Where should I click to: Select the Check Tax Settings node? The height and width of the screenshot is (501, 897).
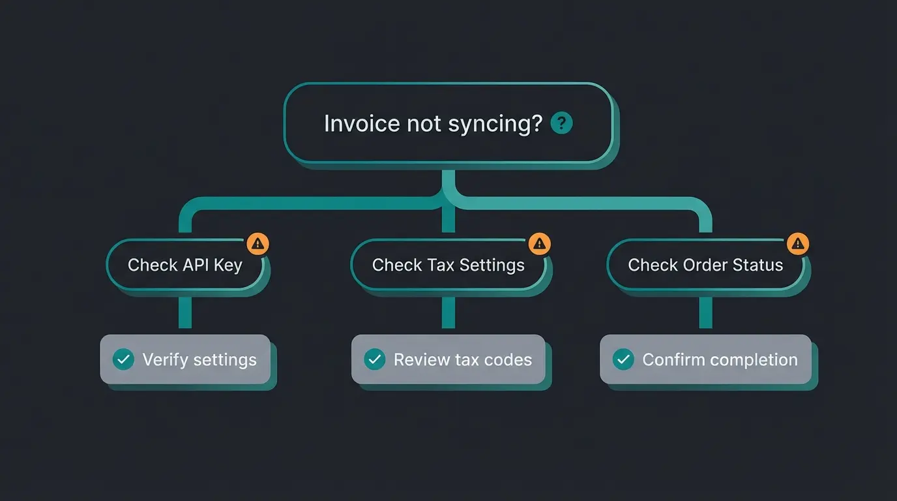point(448,266)
